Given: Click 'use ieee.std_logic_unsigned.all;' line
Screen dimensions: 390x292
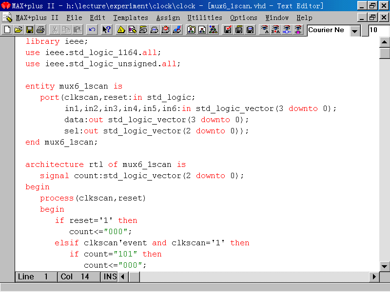Looking at the screenshot, I should [x=103, y=64].
